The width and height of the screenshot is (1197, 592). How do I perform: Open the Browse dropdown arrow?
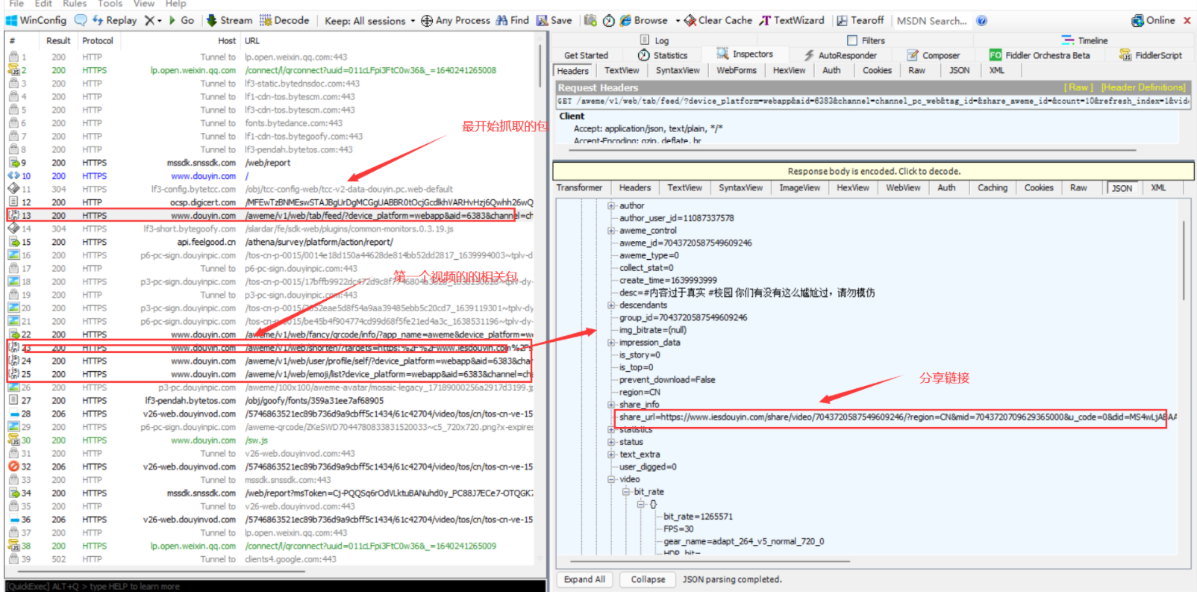[678, 20]
